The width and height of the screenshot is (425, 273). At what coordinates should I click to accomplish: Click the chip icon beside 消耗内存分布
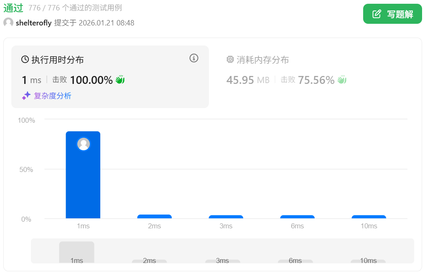(x=230, y=60)
